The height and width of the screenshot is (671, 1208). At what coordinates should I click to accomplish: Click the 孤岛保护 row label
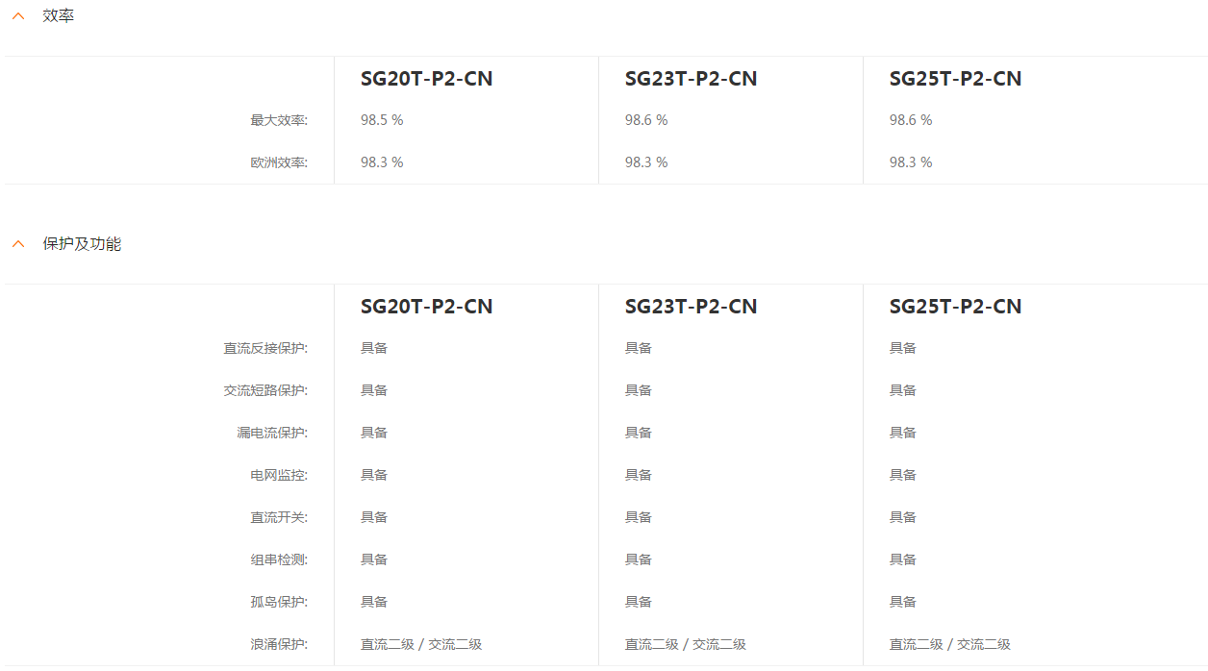[279, 602]
